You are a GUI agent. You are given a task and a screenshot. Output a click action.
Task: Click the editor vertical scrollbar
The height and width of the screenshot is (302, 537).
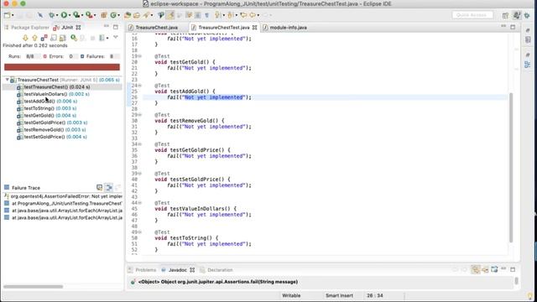click(x=511, y=168)
